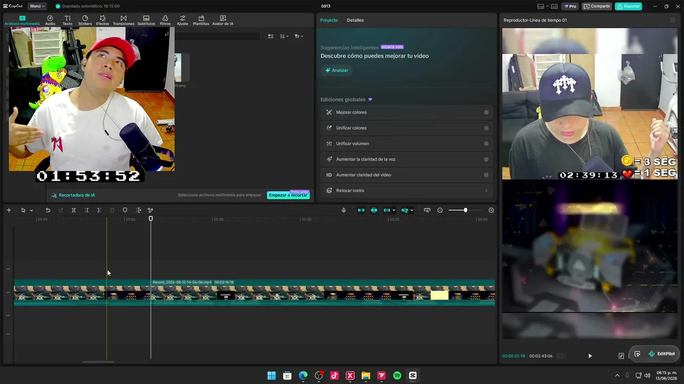684x384 pixels.
Task: Play the timeline preview
Action: (590, 356)
